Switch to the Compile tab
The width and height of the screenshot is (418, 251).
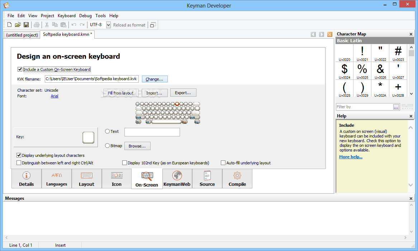[237, 179]
